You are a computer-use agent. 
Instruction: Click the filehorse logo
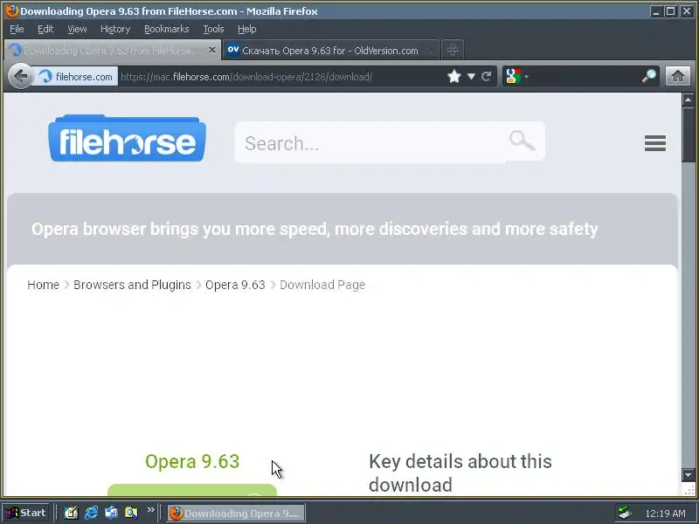point(127,139)
